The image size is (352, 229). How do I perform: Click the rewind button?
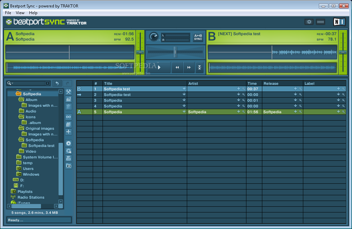(x=177, y=67)
